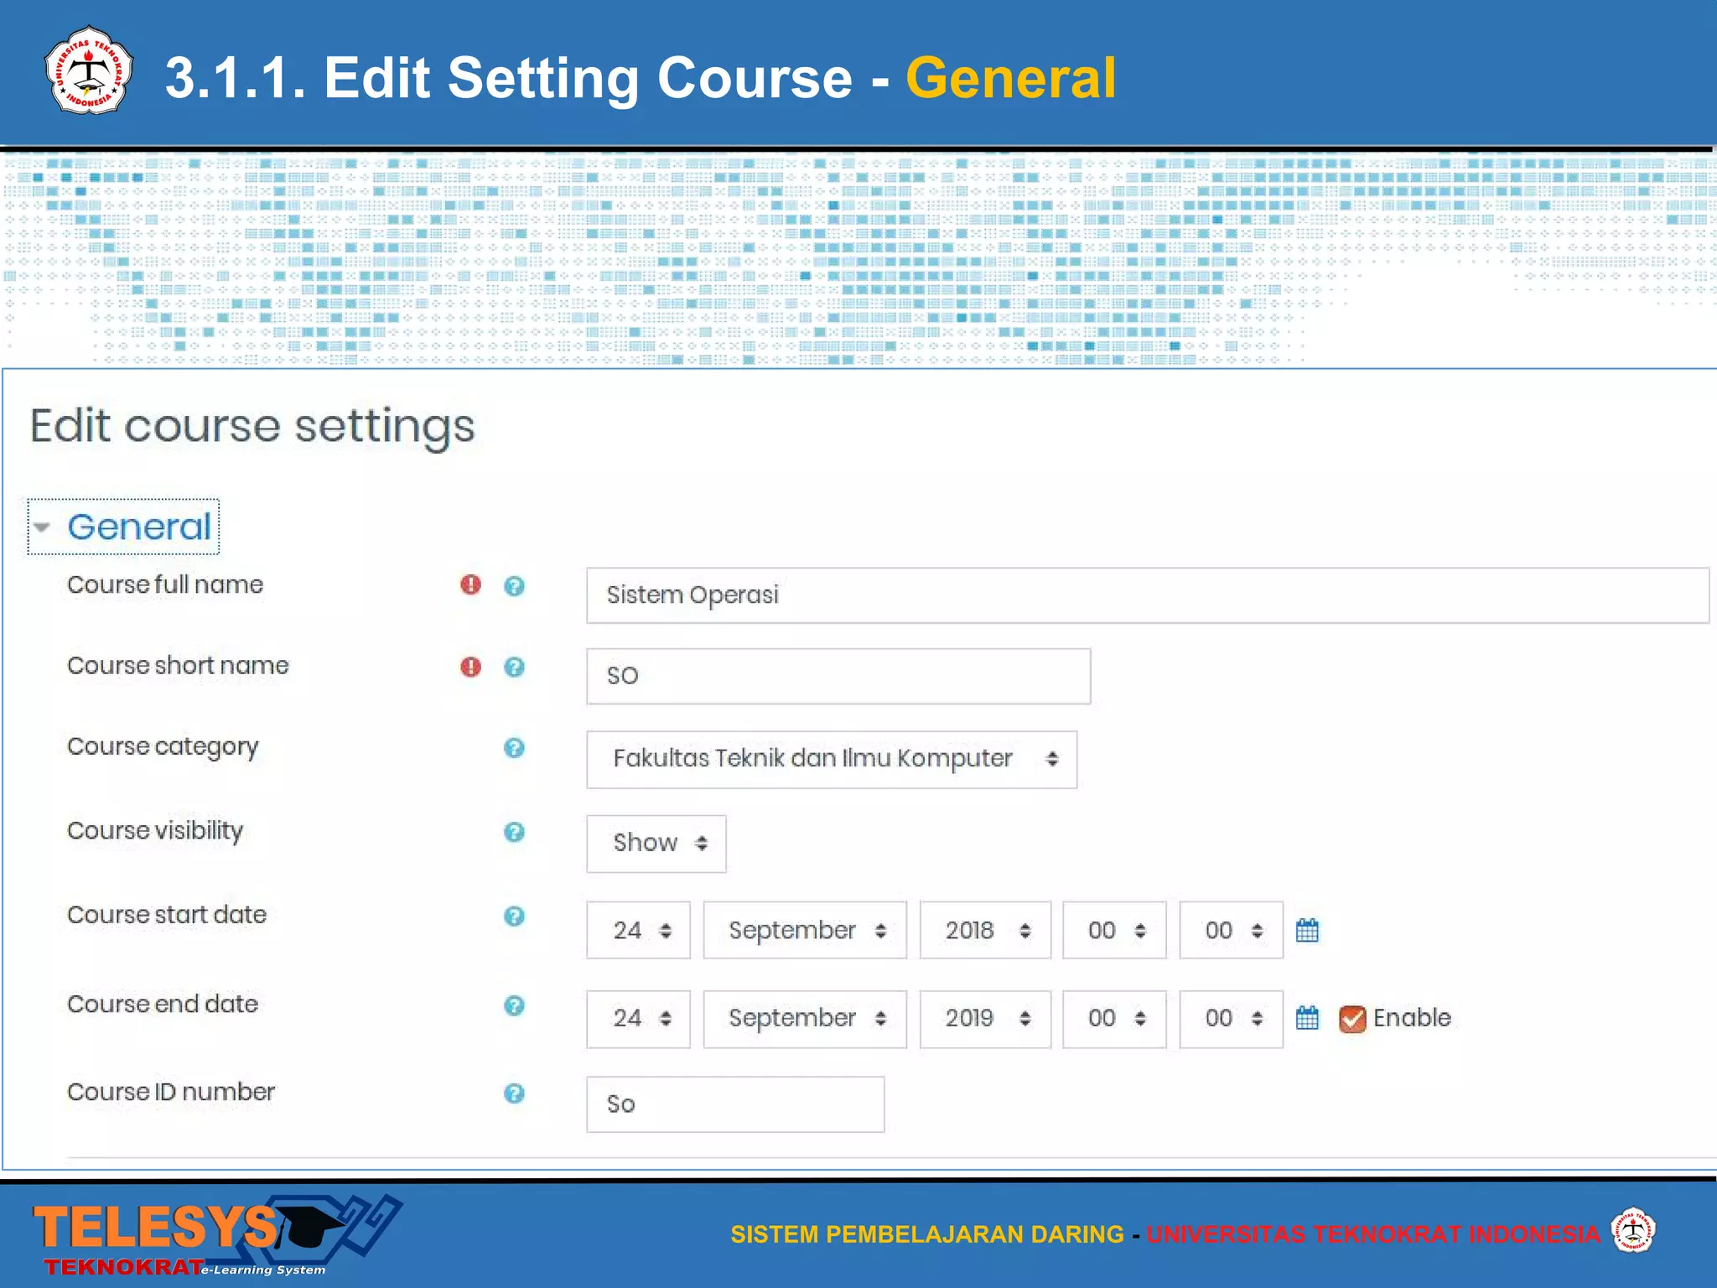
Task: Open start date day dropdown
Action: (x=639, y=930)
